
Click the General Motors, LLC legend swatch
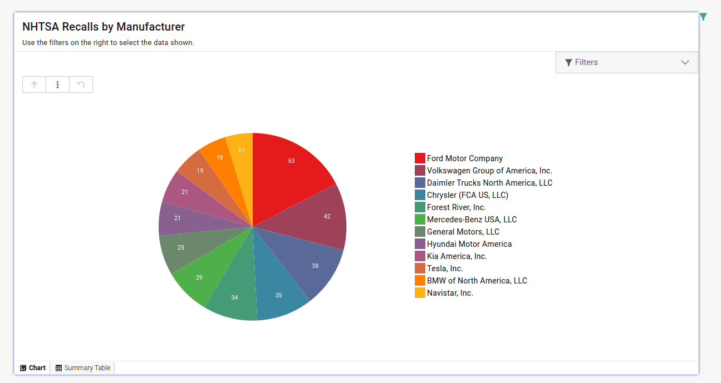click(420, 232)
